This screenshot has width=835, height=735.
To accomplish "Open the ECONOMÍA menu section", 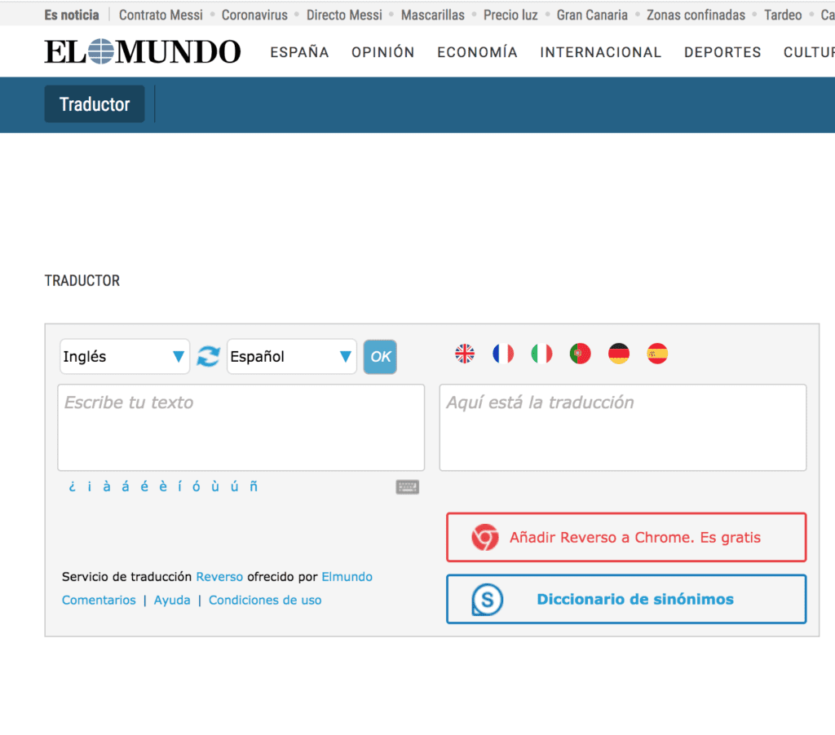I will pyautogui.click(x=477, y=52).
